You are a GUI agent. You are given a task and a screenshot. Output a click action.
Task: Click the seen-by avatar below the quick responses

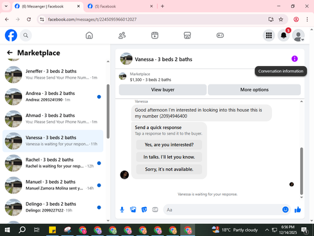click(x=291, y=184)
